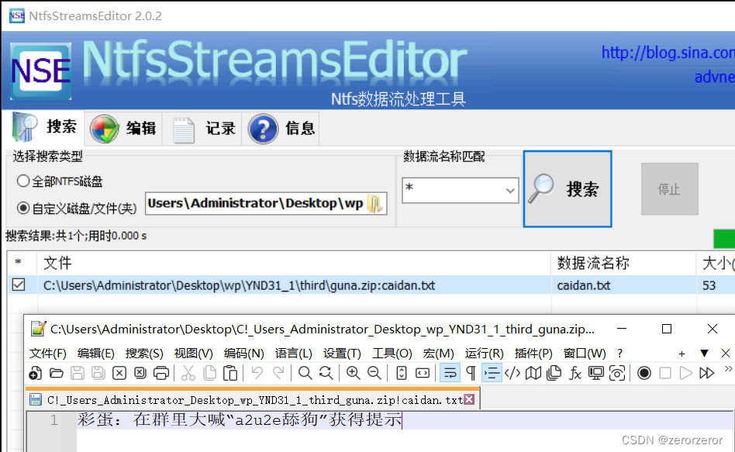Open the ? help menu
The image size is (735, 452).
[x=619, y=354]
